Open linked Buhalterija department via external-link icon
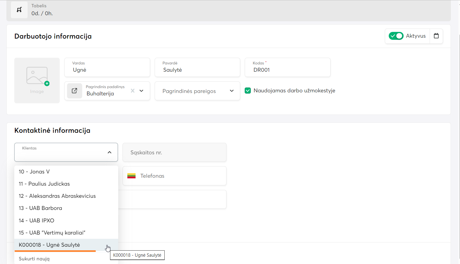Screen dimensions: 460x264 74,91
